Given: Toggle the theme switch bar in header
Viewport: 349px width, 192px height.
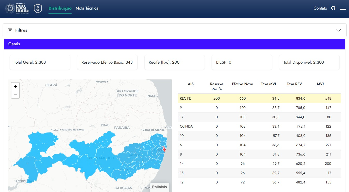Looking at the screenshot, I should [x=343, y=9].
